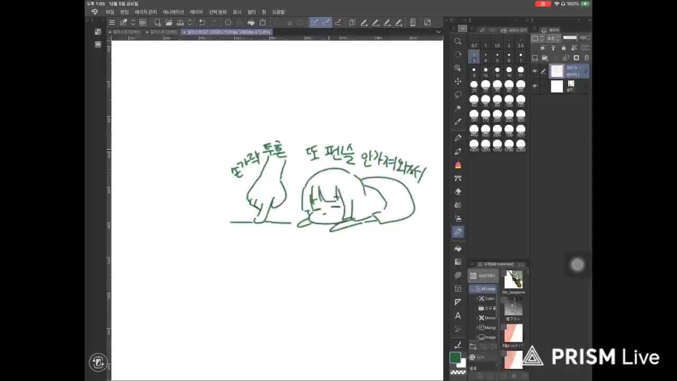
Task: Toggle visibility of the 용지 paper layer
Action: point(534,86)
